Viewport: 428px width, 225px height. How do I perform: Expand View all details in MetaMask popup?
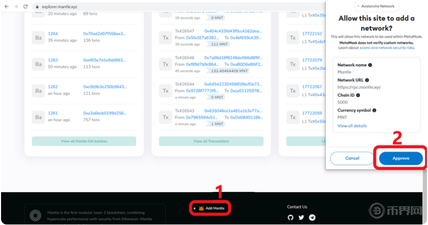coord(352,126)
